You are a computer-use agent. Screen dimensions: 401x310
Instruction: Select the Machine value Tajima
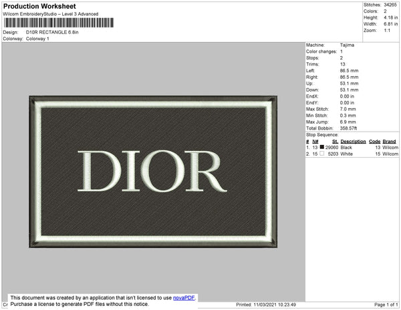[347, 45]
